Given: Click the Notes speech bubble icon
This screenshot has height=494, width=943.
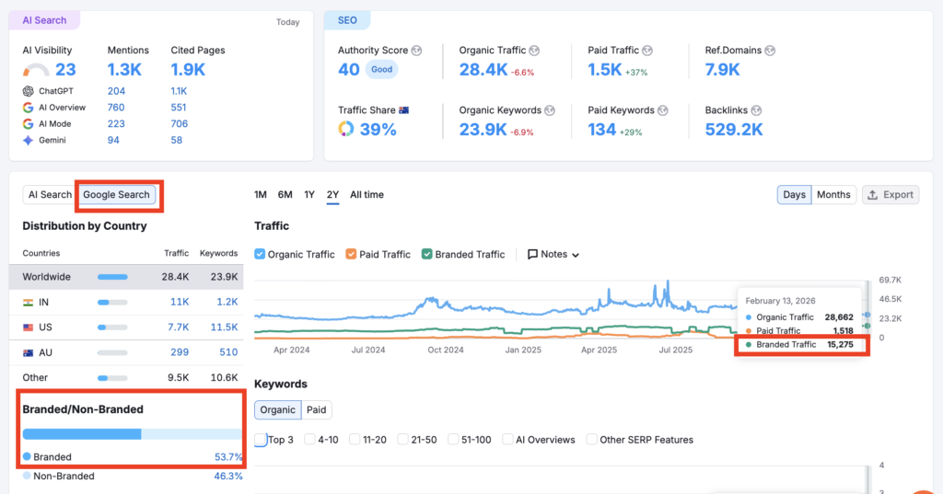Looking at the screenshot, I should (x=532, y=255).
